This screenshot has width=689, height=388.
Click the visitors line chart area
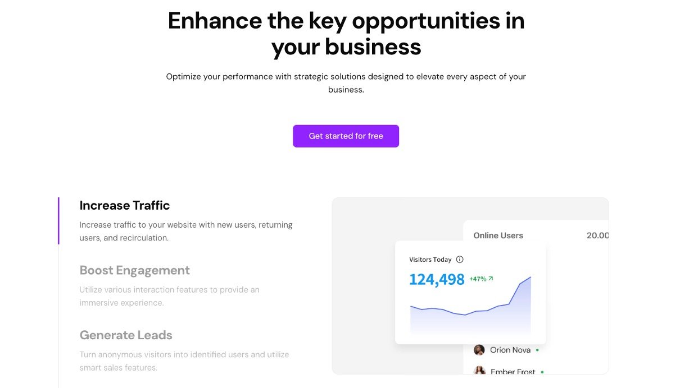[470, 314]
